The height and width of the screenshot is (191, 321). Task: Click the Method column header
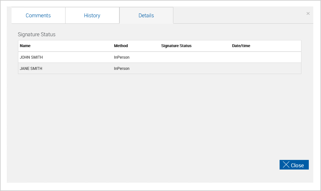pos(121,46)
